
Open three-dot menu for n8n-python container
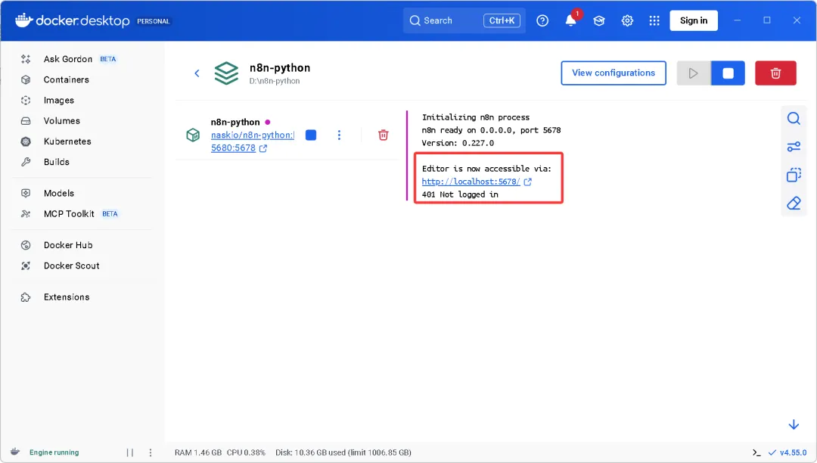[x=339, y=135]
